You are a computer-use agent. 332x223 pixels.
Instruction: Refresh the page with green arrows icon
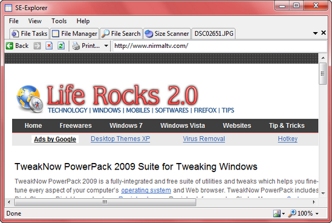click(x=61, y=45)
